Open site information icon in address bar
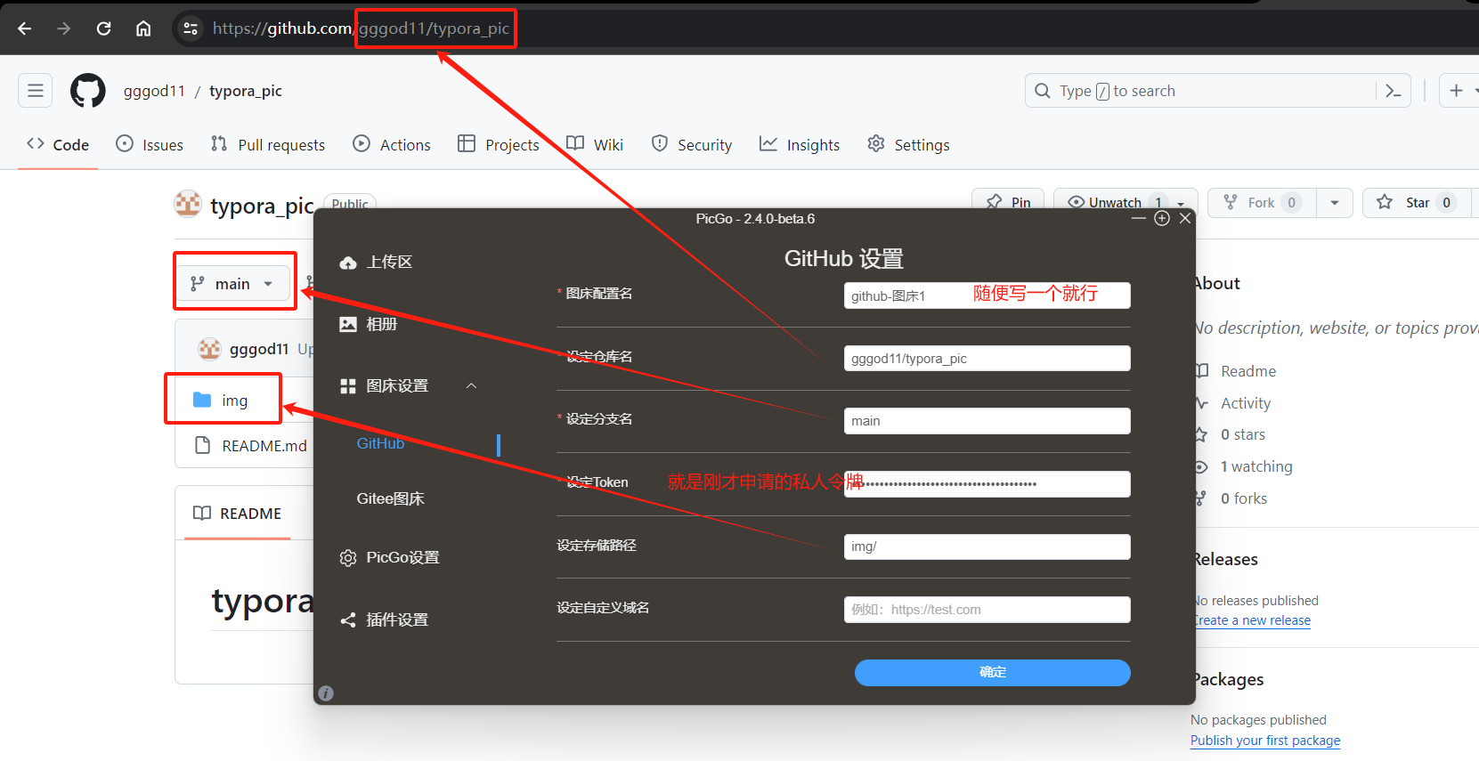The width and height of the screenshot is (1479, 761). point(191,28)
